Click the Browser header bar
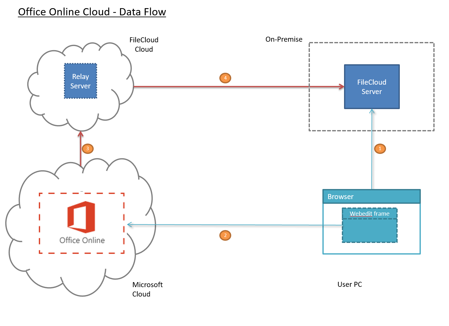 point(371,197)
